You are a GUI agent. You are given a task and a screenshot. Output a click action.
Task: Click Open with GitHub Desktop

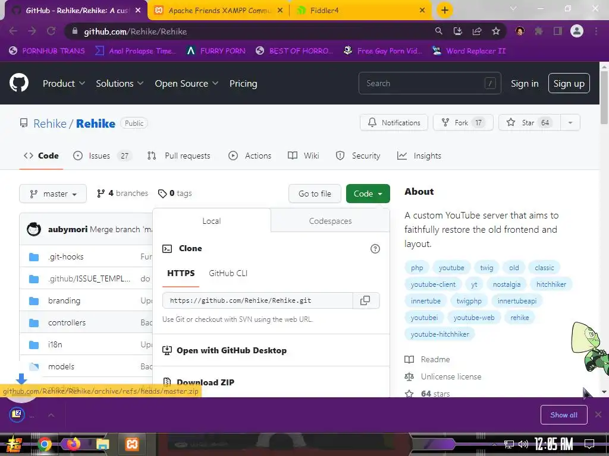[231, 350]
